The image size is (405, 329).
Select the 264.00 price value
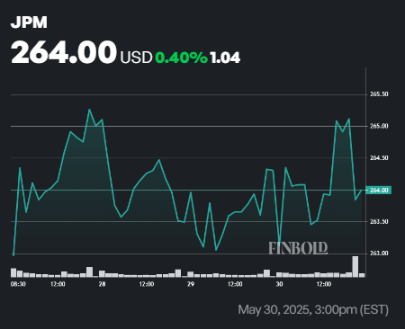64,52
